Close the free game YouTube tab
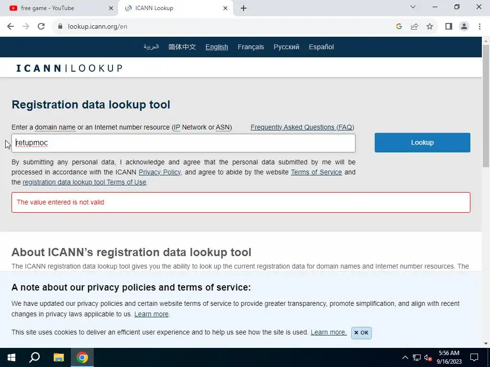 [111, 9]
